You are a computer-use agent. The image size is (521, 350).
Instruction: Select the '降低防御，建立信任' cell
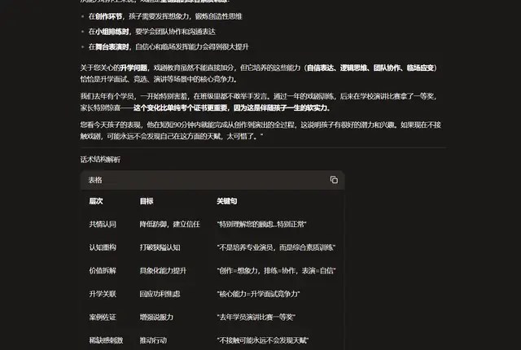(170, 225)
